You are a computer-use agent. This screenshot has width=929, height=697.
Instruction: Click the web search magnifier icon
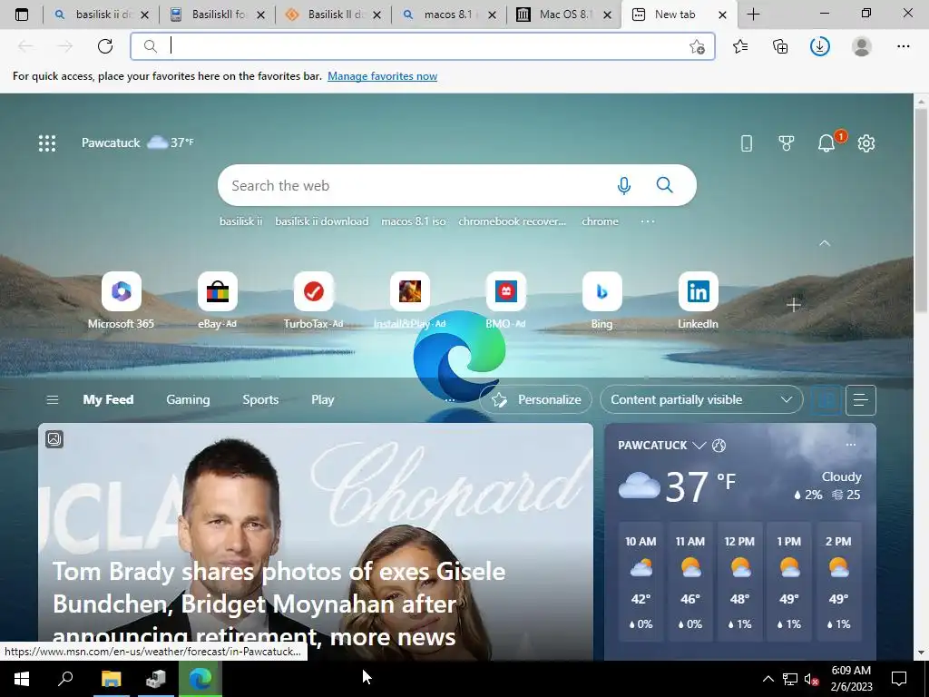point(665,185)
